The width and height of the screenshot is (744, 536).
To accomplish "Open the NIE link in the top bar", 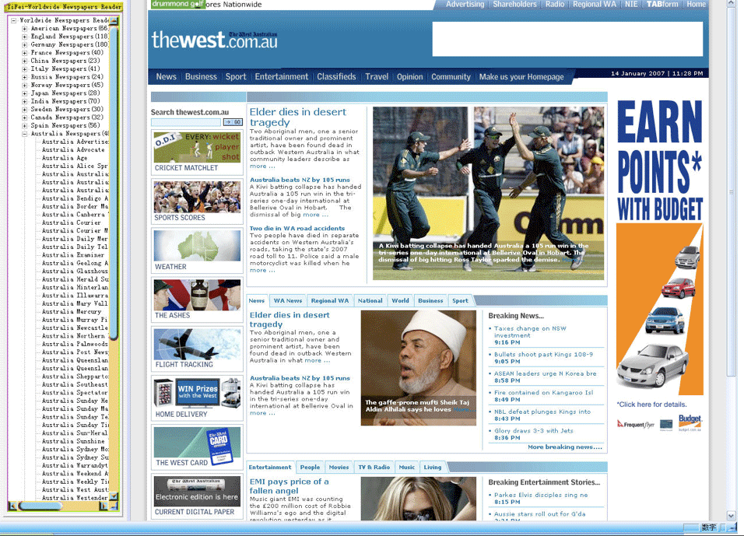I will click(631, 4).
